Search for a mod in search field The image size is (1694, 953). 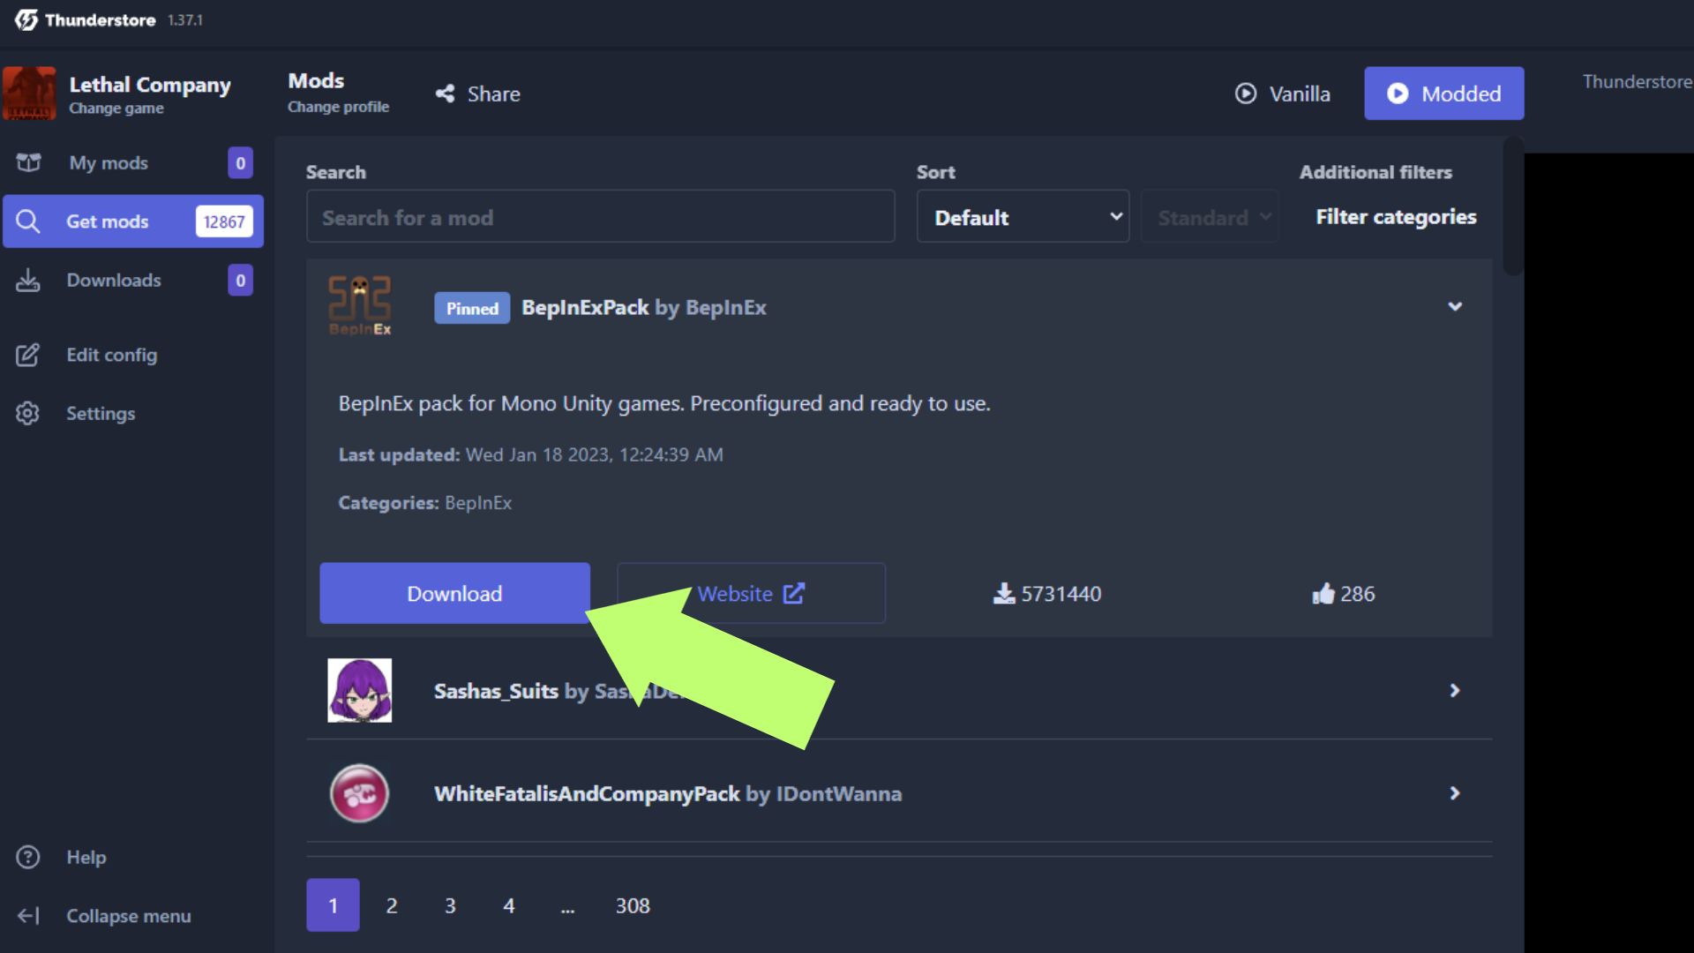pos(600,218)
